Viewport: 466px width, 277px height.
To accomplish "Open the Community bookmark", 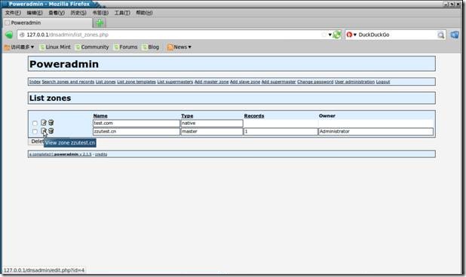I will (92, 47).
